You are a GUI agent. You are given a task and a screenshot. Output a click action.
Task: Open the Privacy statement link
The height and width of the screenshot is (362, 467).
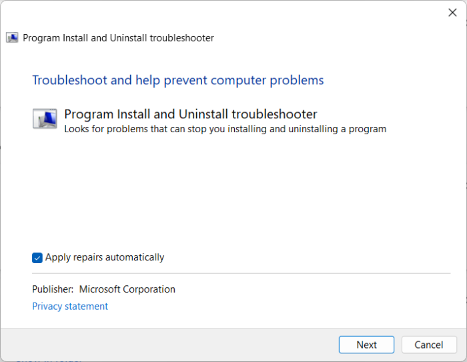click(70, 306)
